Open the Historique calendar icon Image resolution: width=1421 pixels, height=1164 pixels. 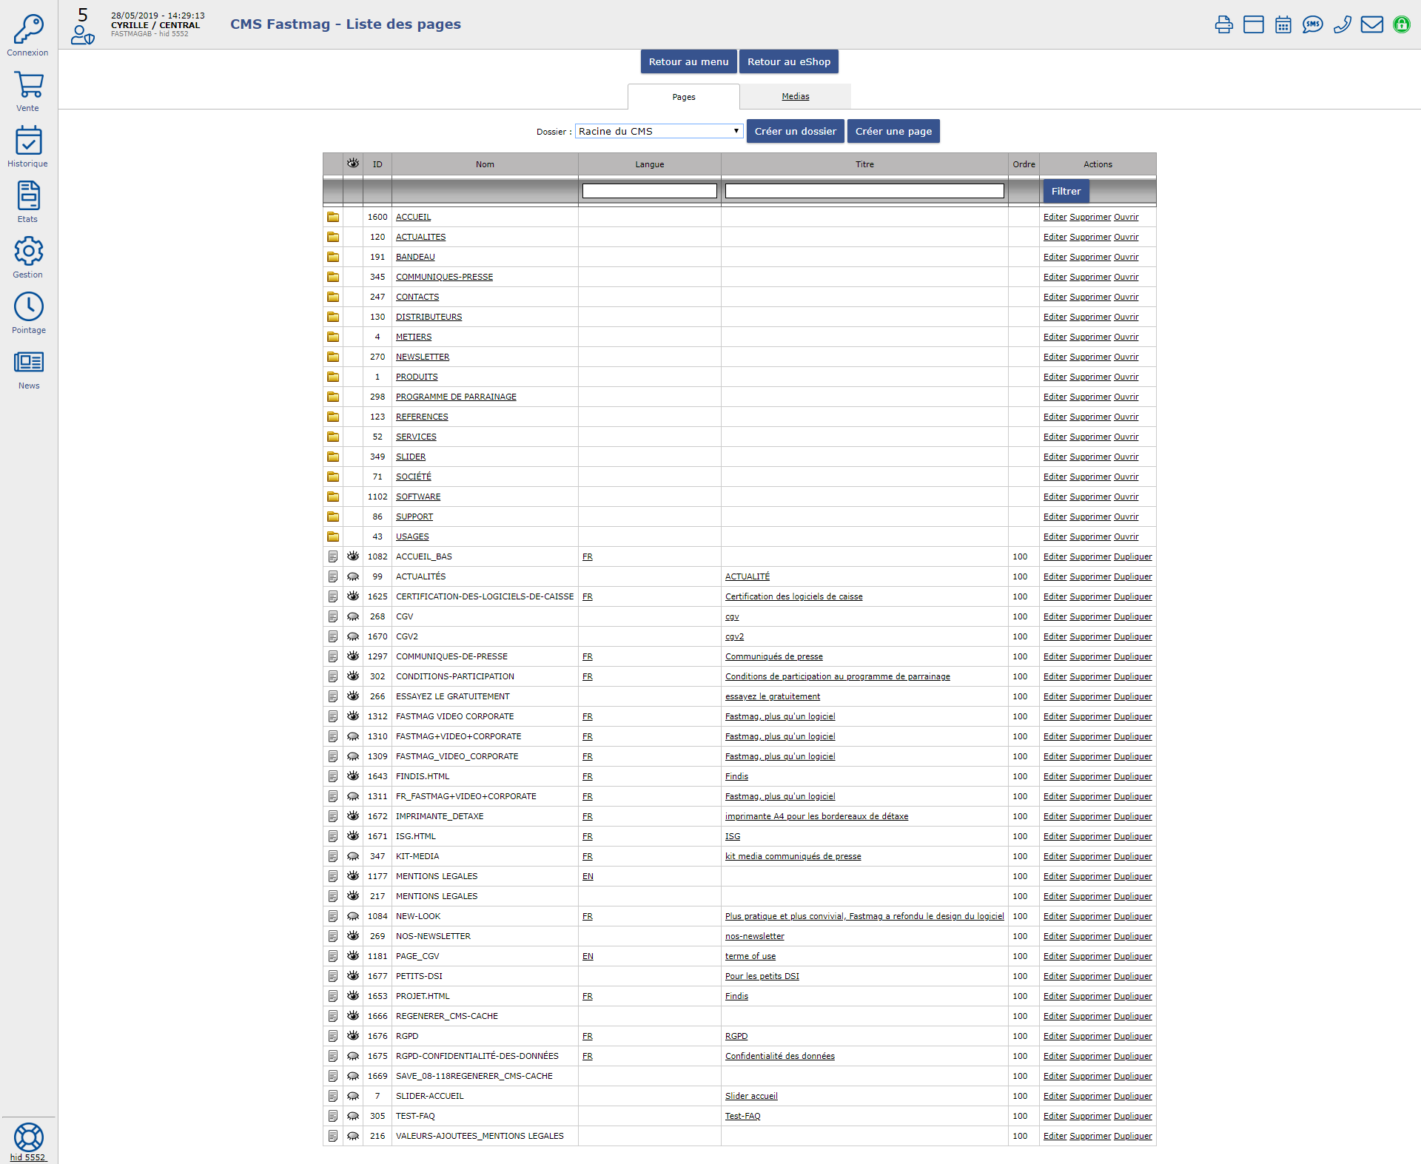pyautogui.click(x=28, y=140)
